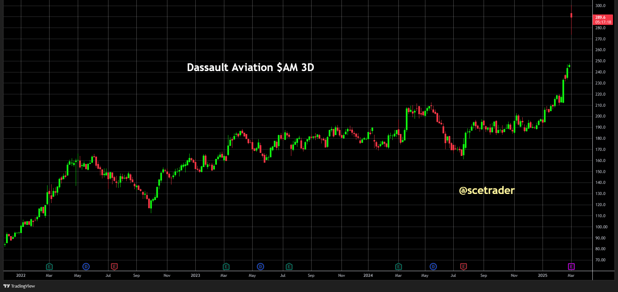The image size is (618, 292).
Task: Click the countdown timer 05:17:18
Action: click(603, 22)
